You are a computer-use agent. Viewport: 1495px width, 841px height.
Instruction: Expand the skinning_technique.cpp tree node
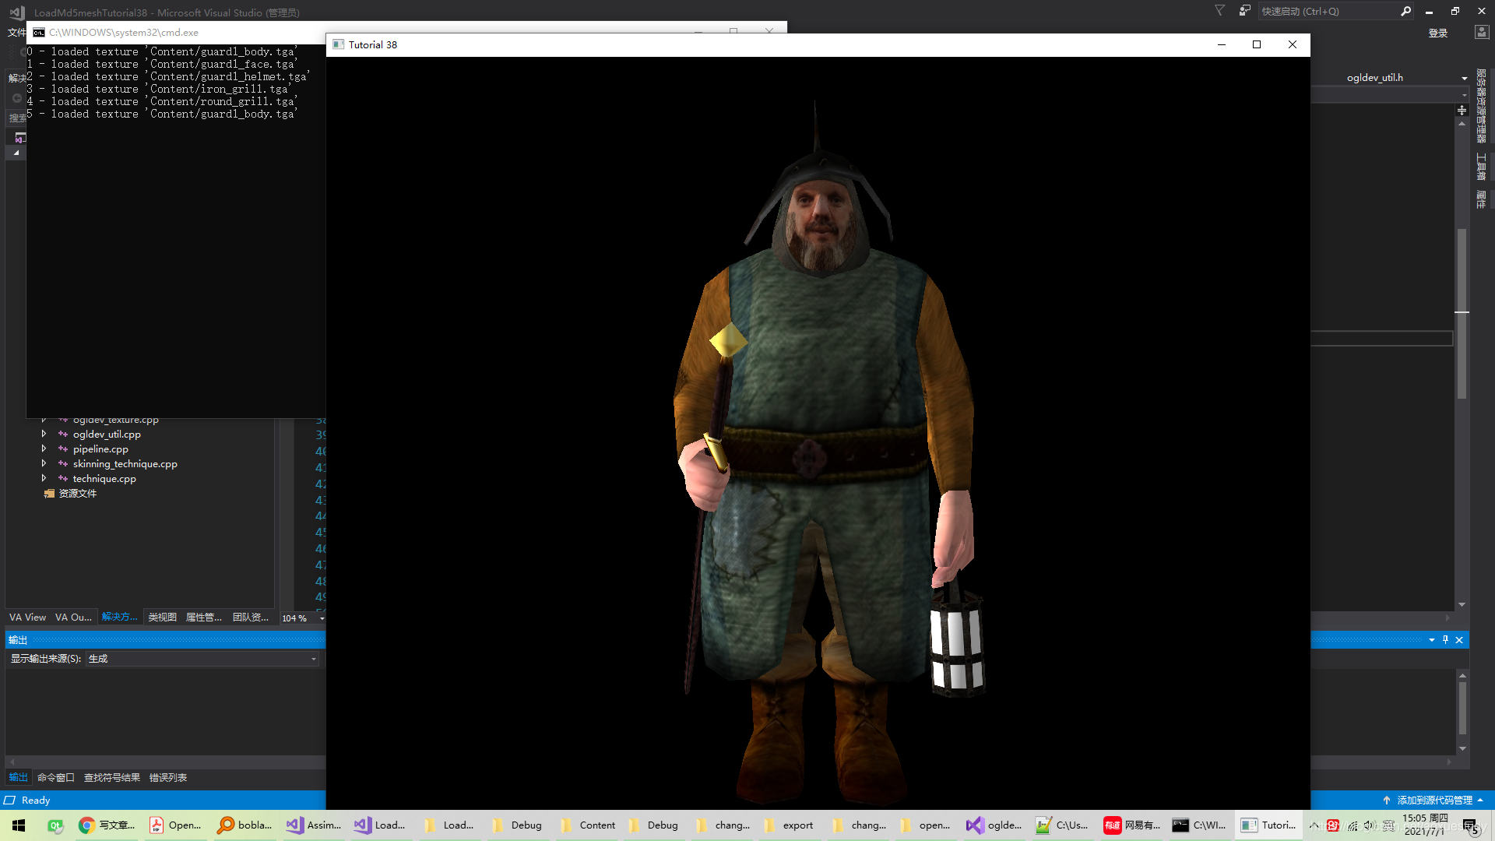[44, 463]
